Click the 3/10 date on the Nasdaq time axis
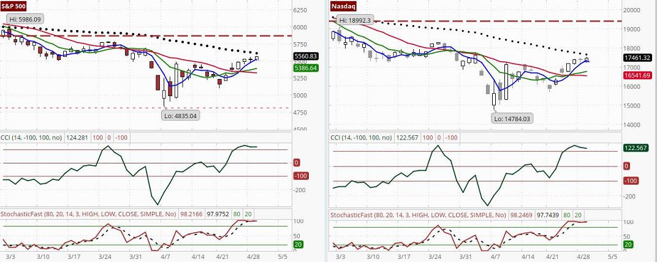Screen dimensions: 657x262 pyautogui.click(x=373, y=256)
